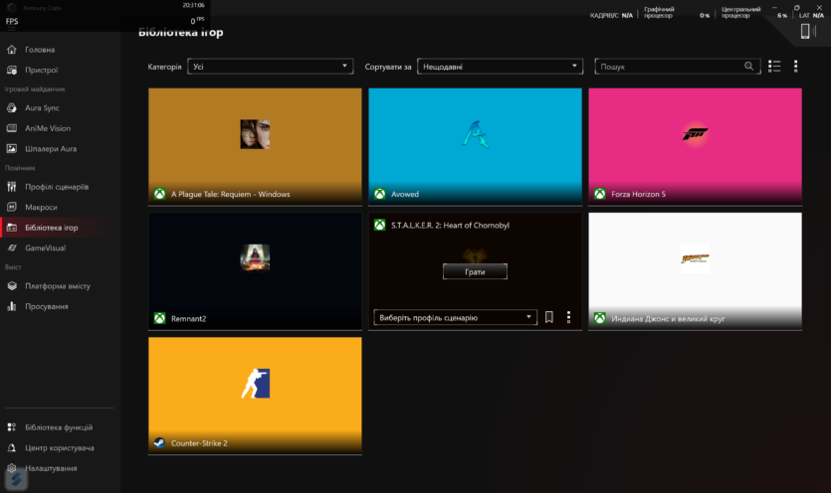This screenshot has width=831, height=493.
Task: Open the Головна home page
Action: [x=40, y=50]
